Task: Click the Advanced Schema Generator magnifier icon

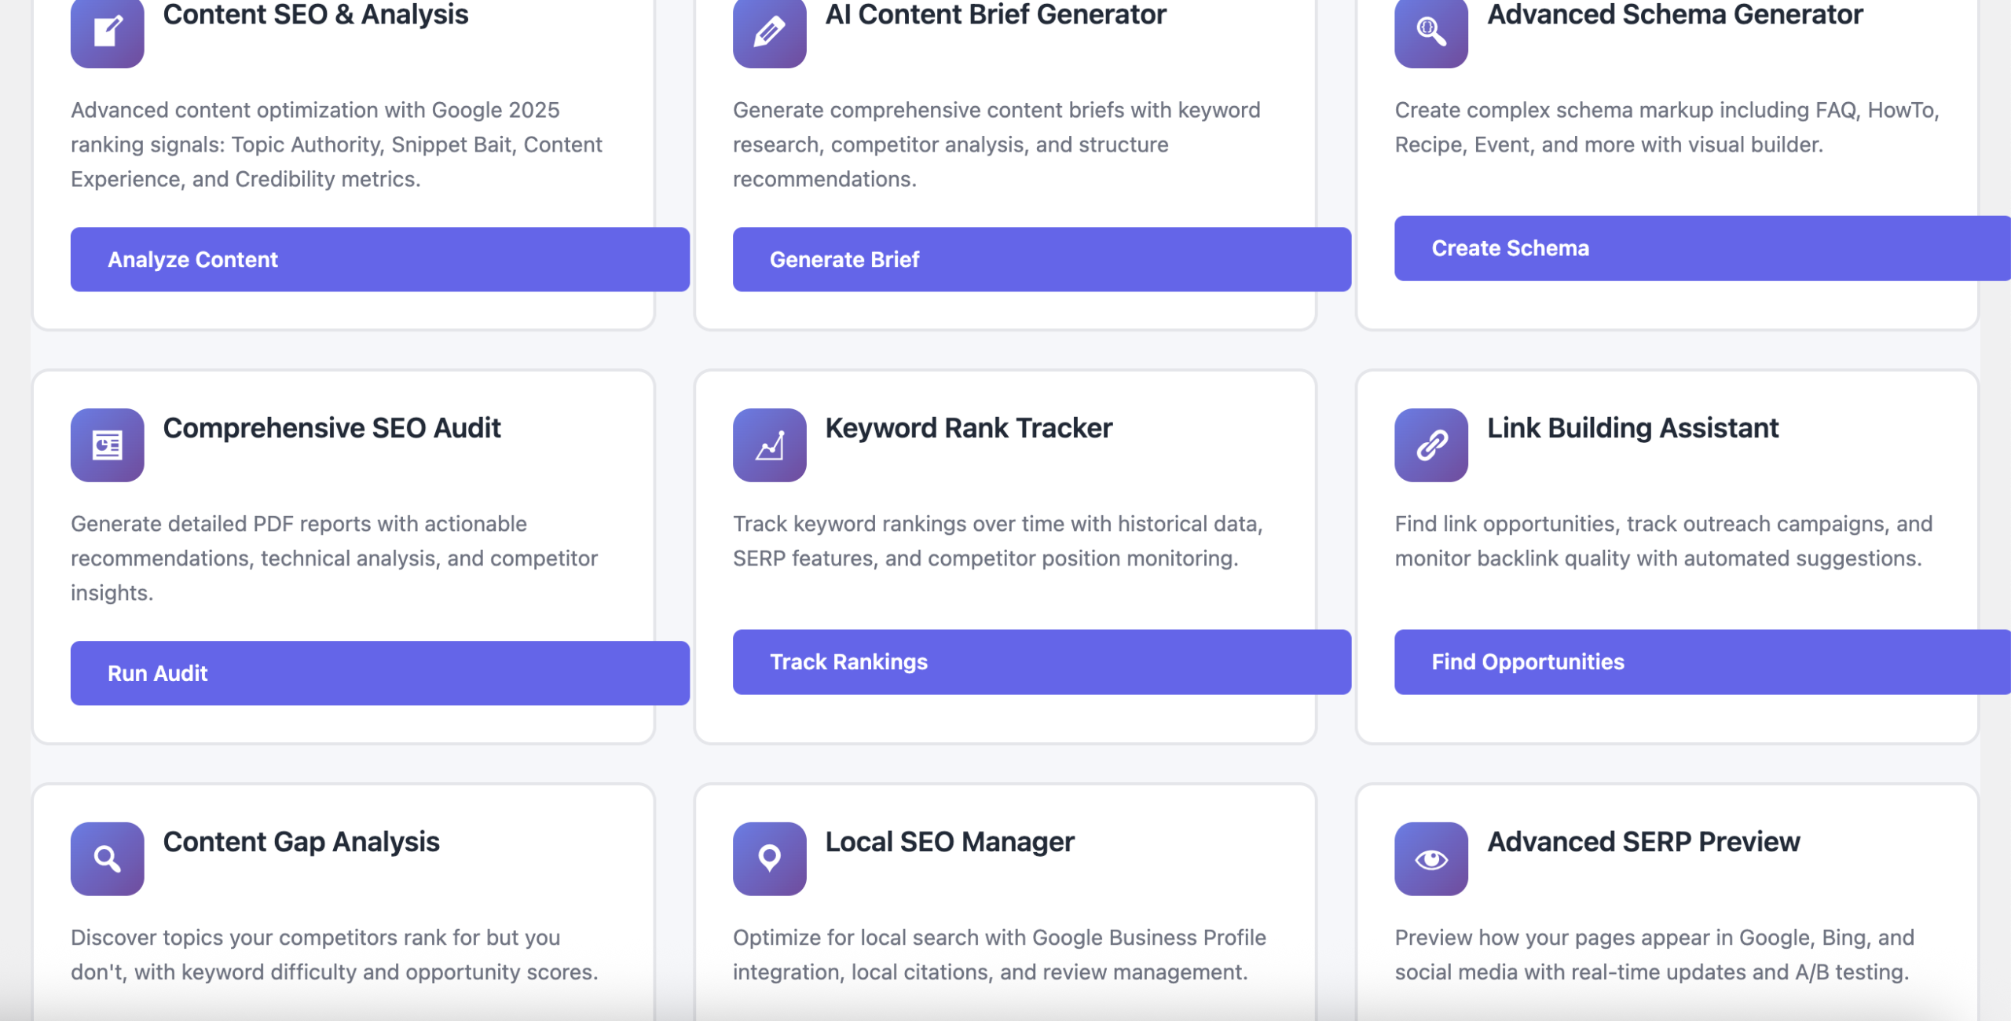Action: point(1430,31)
